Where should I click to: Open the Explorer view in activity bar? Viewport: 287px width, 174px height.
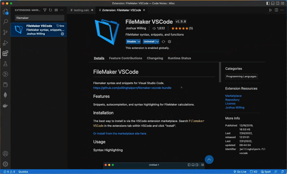[5, 12]
